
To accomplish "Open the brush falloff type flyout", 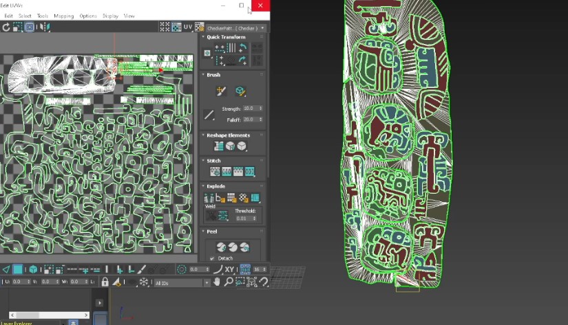I will [x=209, y=115].
